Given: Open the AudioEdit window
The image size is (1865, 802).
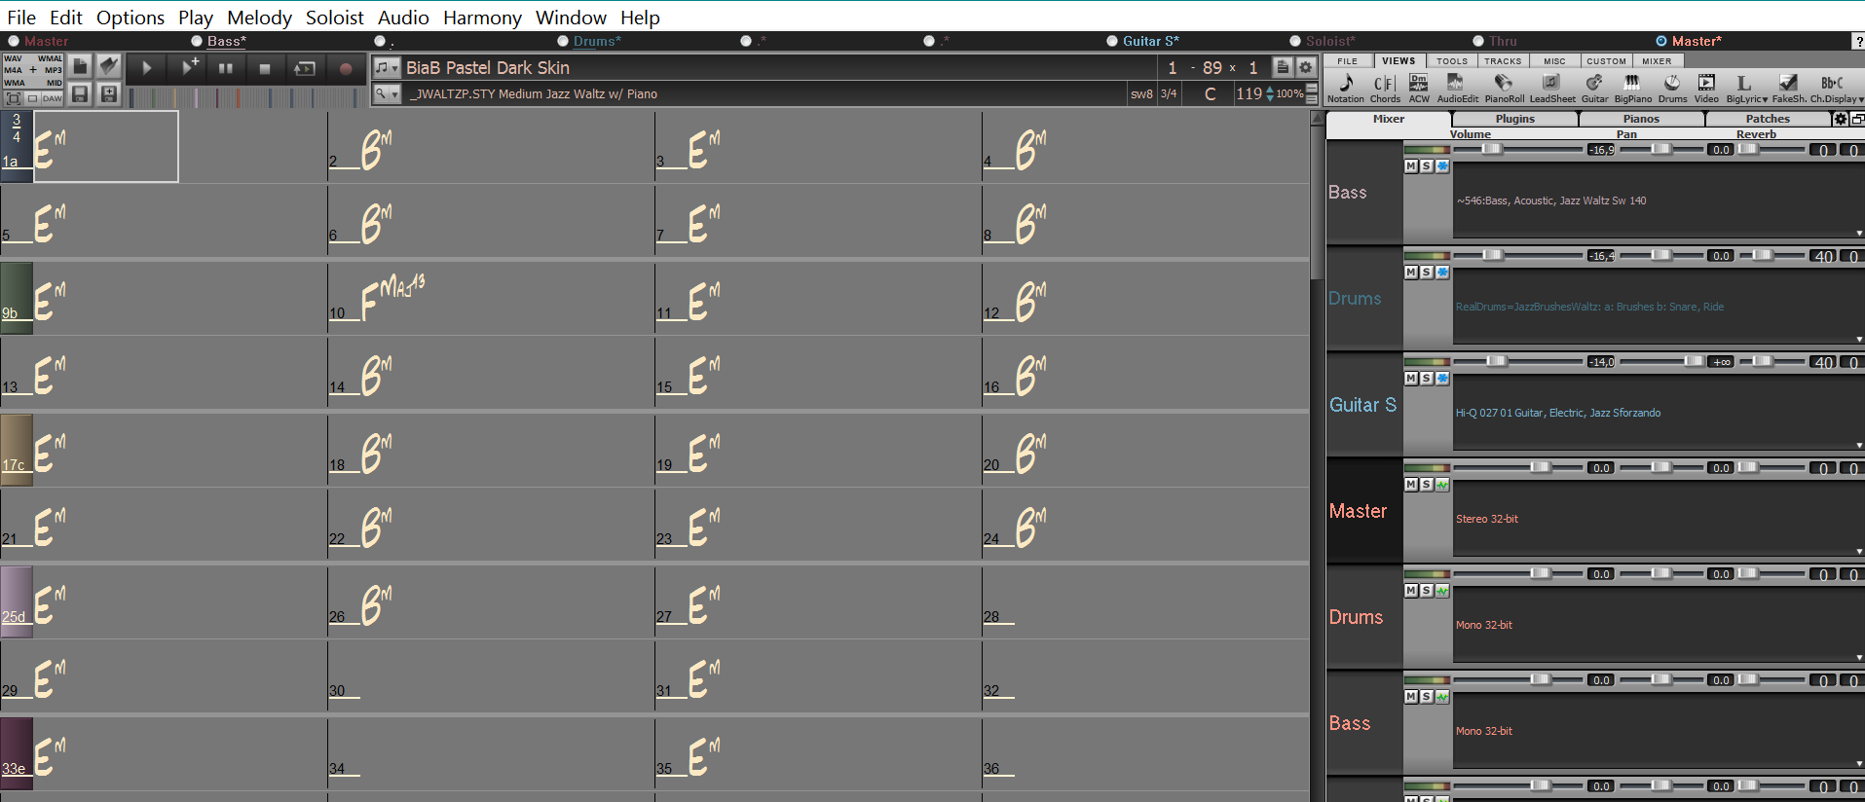Looking at the screenshot, I should [x=1457, y=88].
